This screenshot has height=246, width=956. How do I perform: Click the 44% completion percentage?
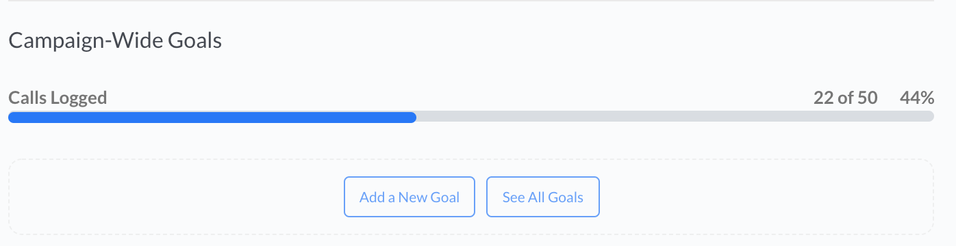coord(917,98)
